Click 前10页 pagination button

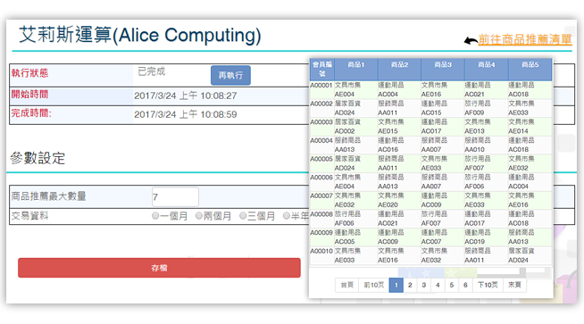click(373, 285)
